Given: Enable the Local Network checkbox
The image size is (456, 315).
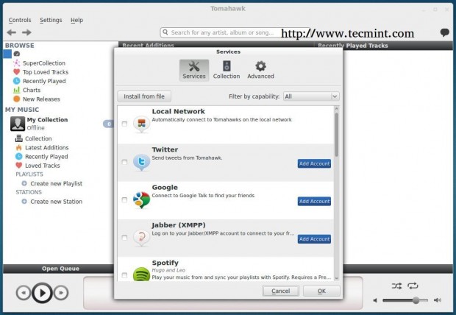Looking at the screenshot, I should click(x=124, y=124).
